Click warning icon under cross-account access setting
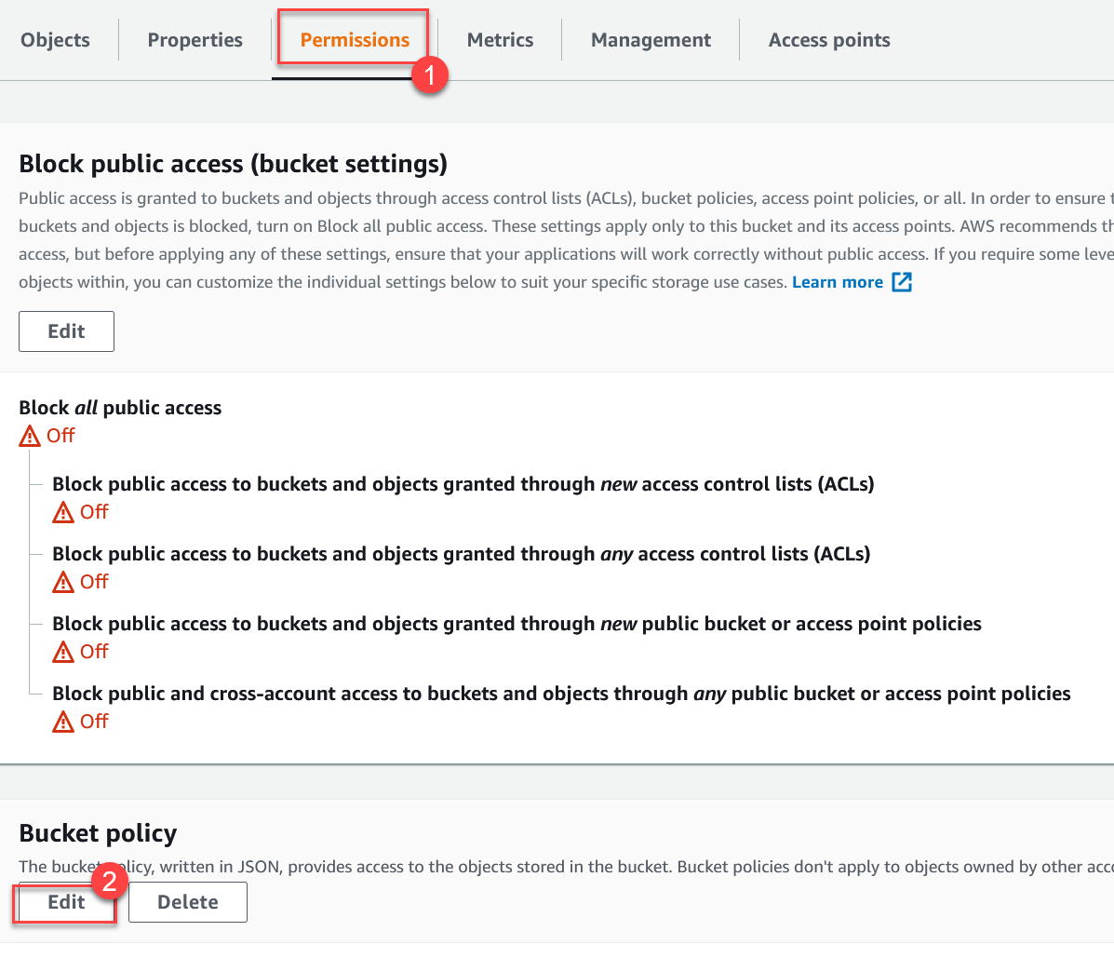Viewport: 1114px width, 958px height. pos(62,722)
